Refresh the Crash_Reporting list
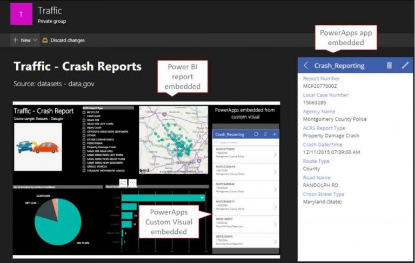The width and height of the screenshot is (415, 263). (256, 134)
